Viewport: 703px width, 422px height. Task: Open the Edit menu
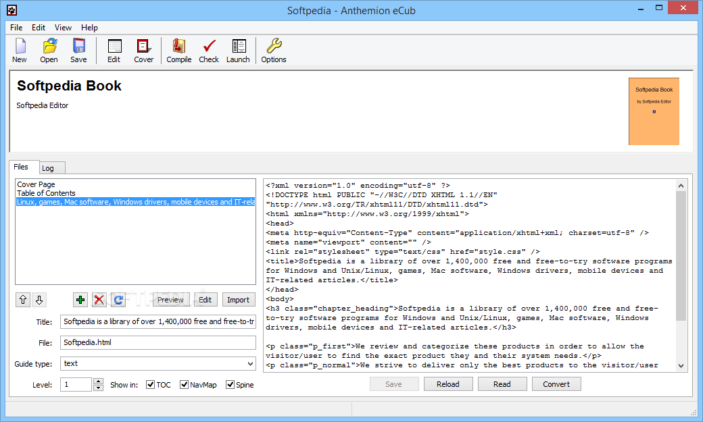(38, 27)
